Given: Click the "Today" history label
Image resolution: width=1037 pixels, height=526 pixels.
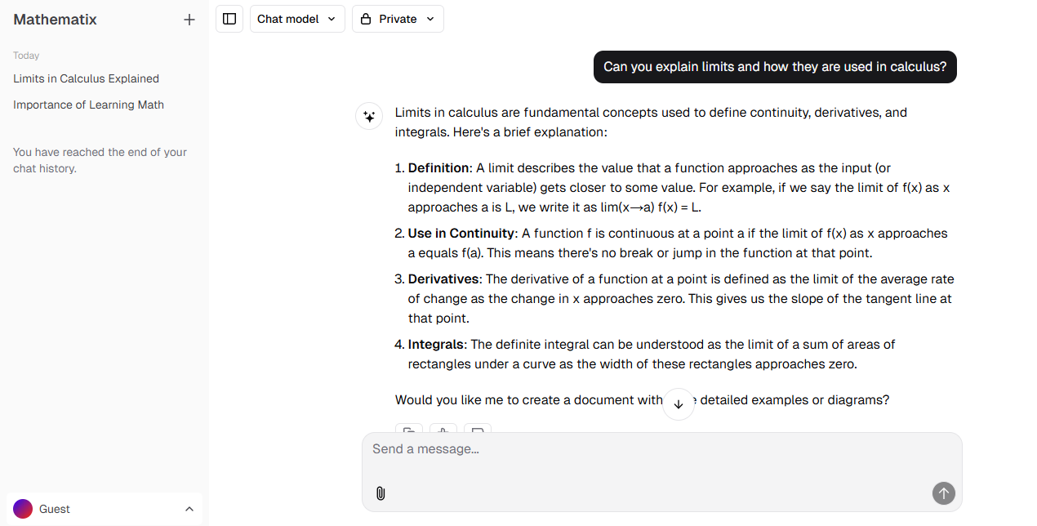Looking at the screenshot, I should [26, 56].
